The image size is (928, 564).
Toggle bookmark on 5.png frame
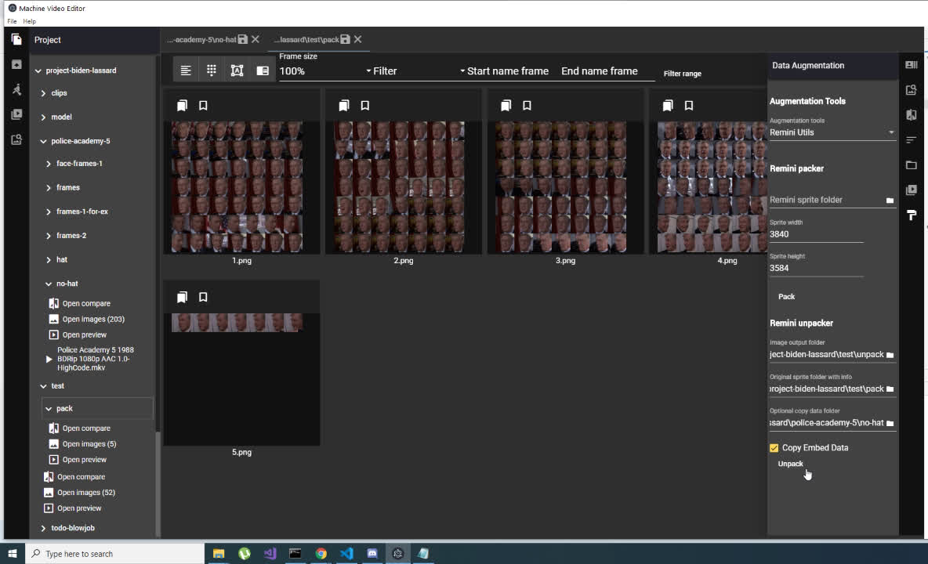(203, 298)
